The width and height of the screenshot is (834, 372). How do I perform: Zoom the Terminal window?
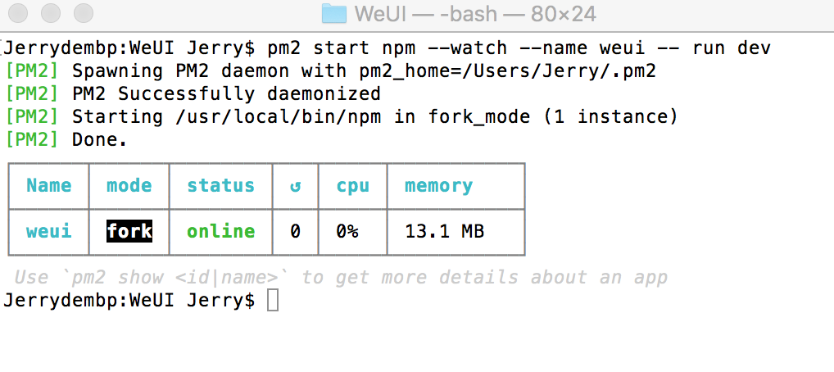point(83,14)
